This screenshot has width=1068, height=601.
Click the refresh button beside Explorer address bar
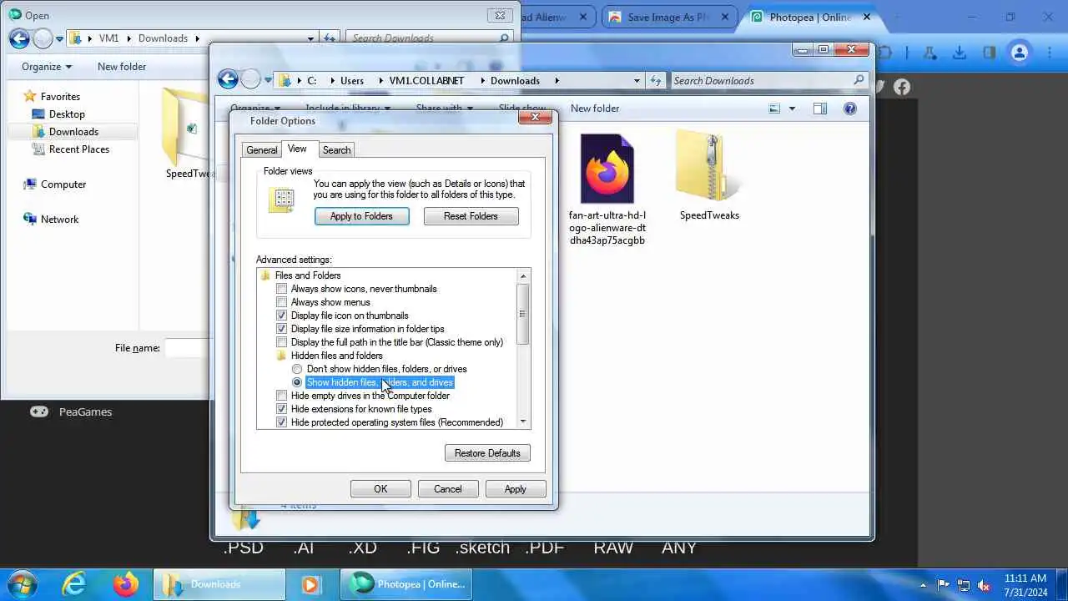[656, 80]
